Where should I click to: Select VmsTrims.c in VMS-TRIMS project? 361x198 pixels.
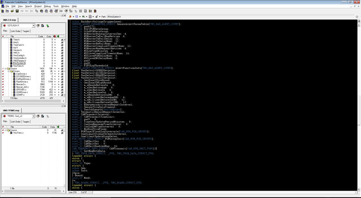18,133
